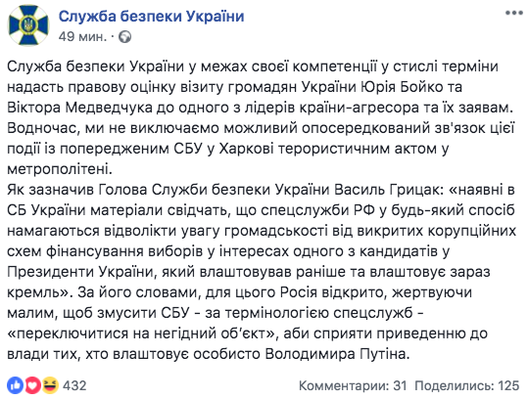Click the name Василь Грицак in the post
529x400 pixels.
click(387, 190)
